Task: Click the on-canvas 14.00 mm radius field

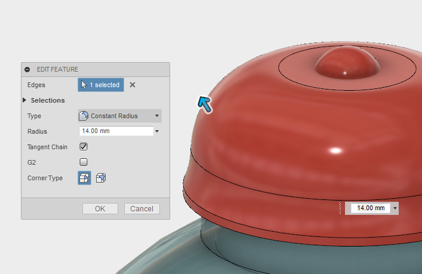Action: [x=371, y=208]
